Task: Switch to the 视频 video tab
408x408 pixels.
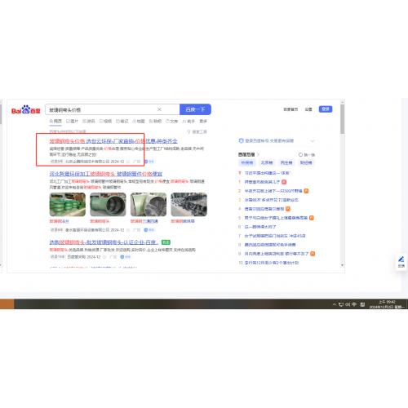Action: coord(105,121)
